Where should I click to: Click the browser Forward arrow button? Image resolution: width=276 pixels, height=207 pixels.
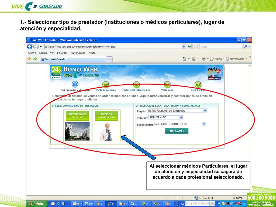[x=36, y=47]
